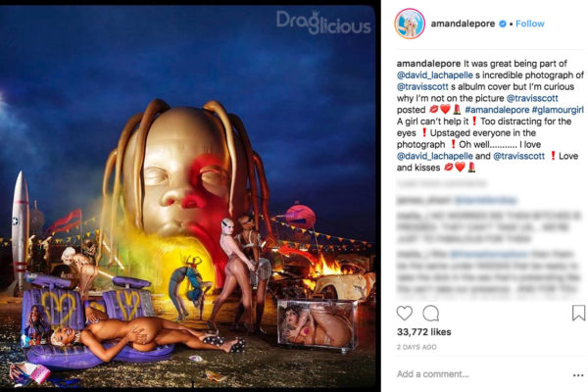The width and height of the screenshot is (588, 392).
Task: Open @travisscott mention before 'album cover'
Action: [422, 86]
